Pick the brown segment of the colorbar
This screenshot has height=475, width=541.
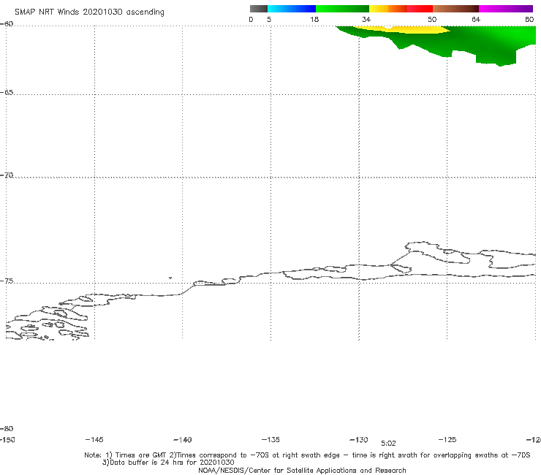point(455,9)
